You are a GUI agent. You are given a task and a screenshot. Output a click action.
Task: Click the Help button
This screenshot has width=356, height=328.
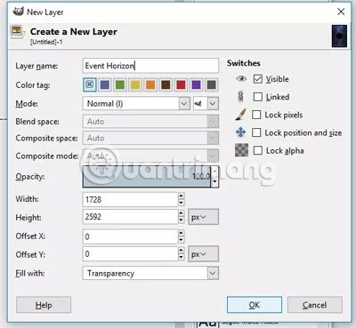[44, 305]
